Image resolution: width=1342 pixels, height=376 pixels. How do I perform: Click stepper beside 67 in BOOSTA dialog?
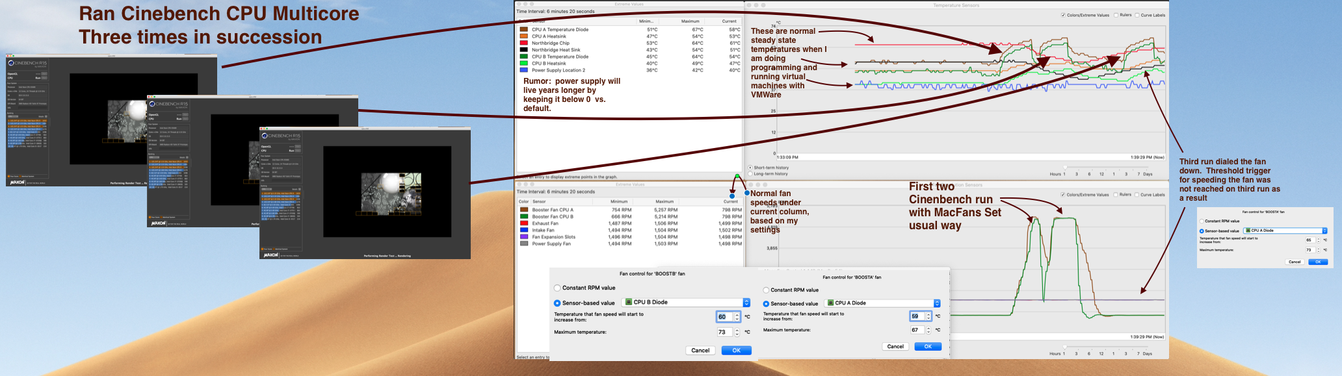click(928, 330)
